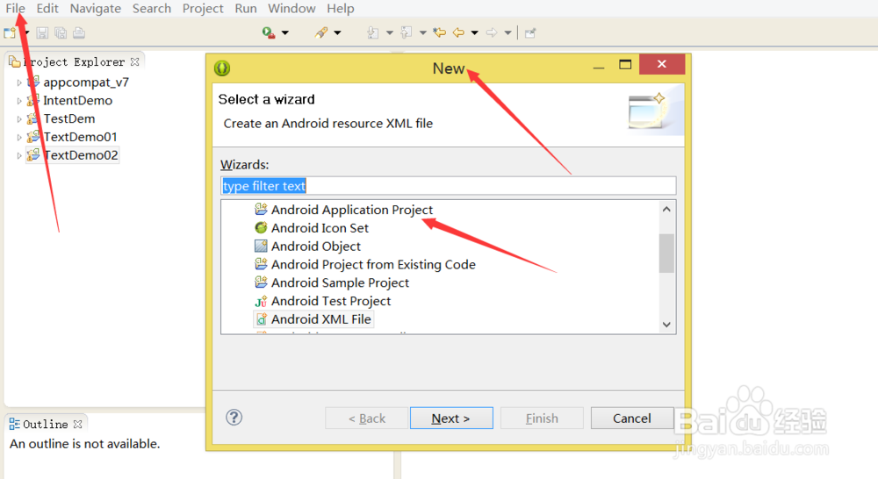
Task: Expand the TestDem project node
Action: (x=19, y=119)
